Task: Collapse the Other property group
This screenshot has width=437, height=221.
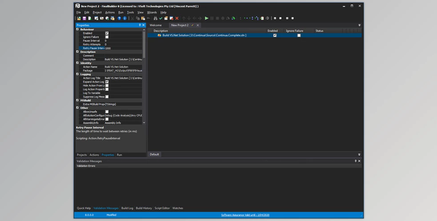Action: click(x=77, y=108)
